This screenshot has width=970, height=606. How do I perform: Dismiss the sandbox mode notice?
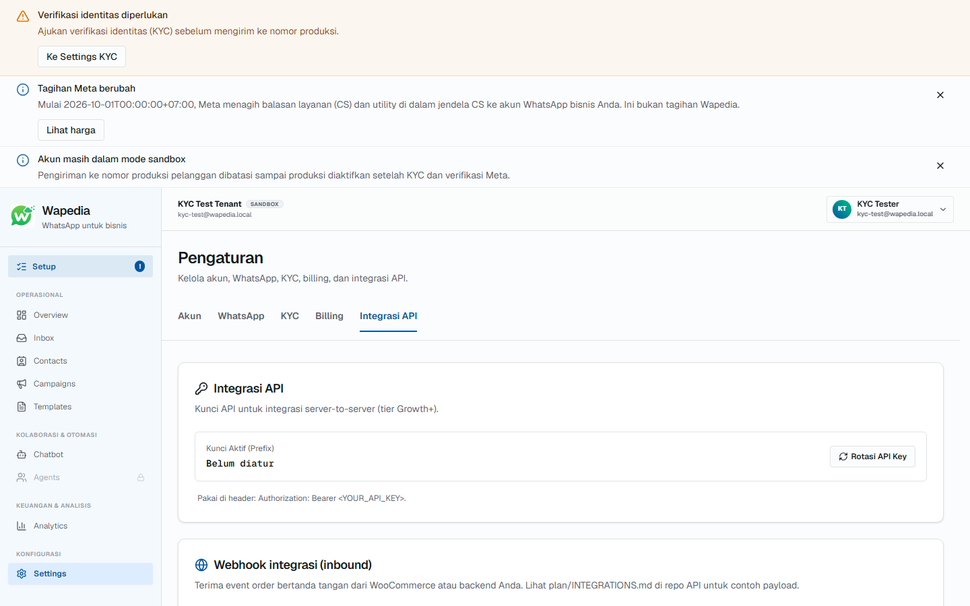[940, 166]
